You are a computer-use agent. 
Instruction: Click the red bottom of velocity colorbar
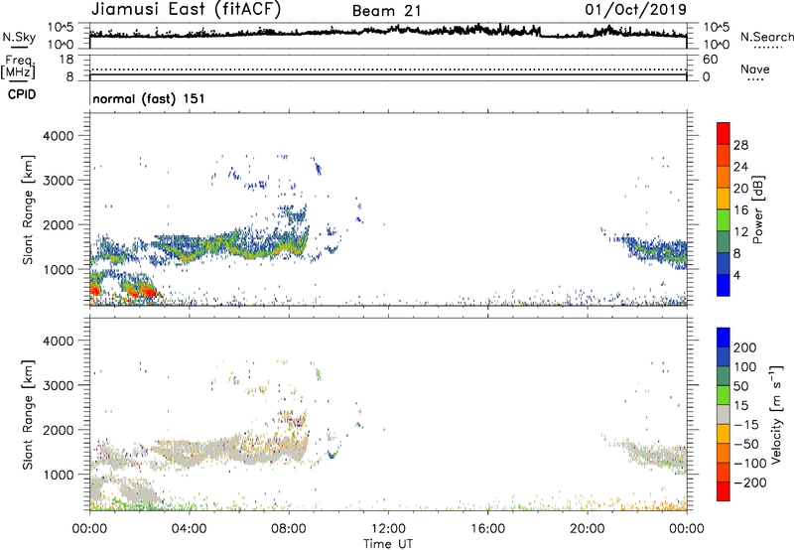tap(724, 491)
